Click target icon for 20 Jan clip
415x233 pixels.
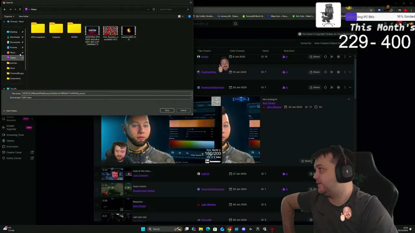pyautogui.click(x=325, y=87)
